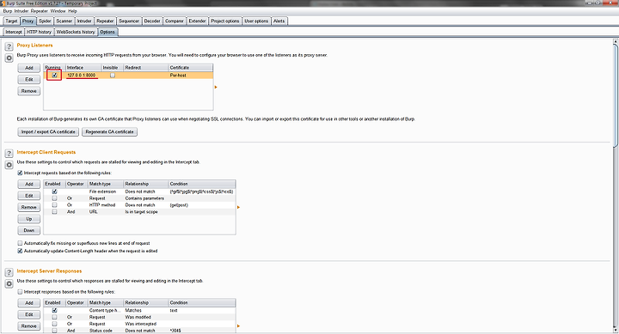Open the Window menu
619x334 pixels.
tap(58, 11)
